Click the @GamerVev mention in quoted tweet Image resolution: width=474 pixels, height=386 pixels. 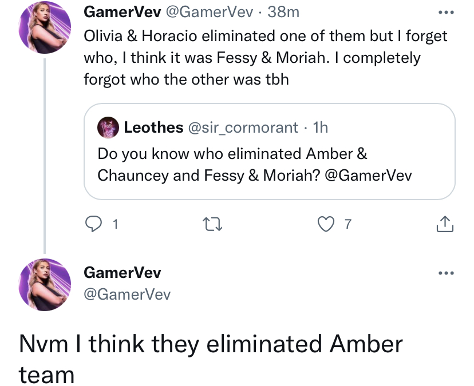(x=368, y=176)
